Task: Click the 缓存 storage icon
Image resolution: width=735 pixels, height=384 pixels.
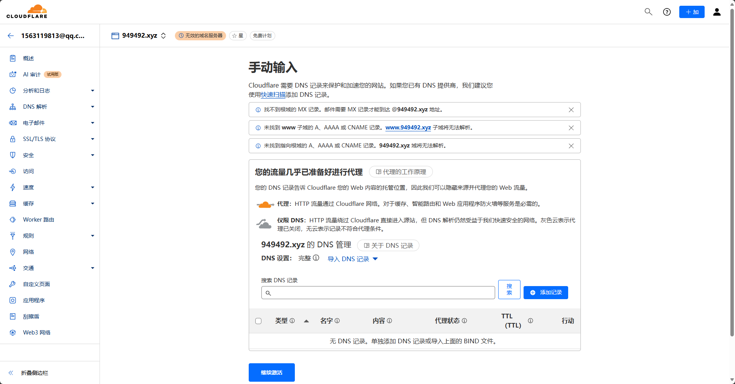Action: (13, 204)
